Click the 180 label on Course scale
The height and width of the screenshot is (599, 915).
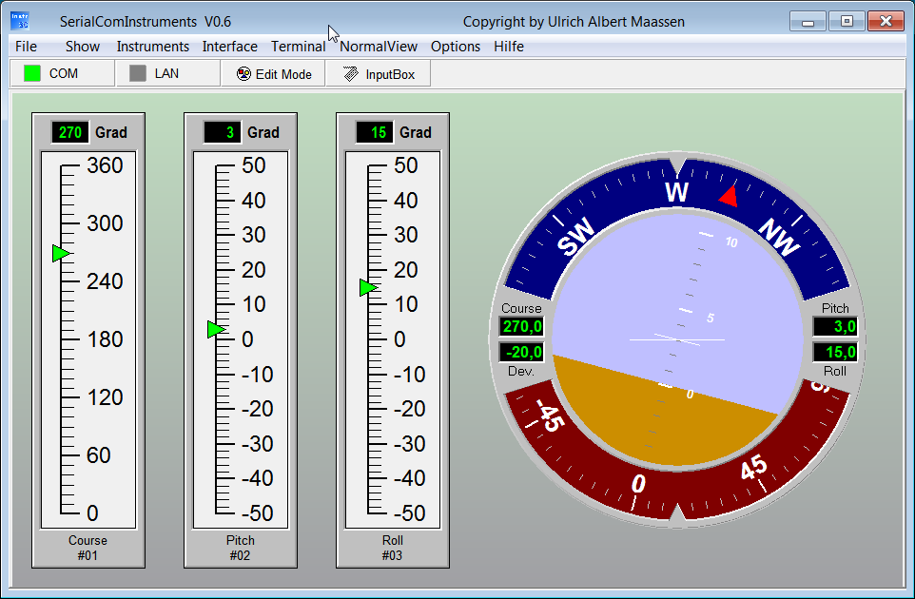(105, 339)
